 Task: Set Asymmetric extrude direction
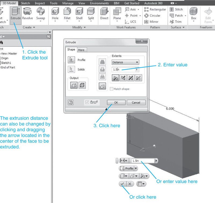(x=138, y=78)
